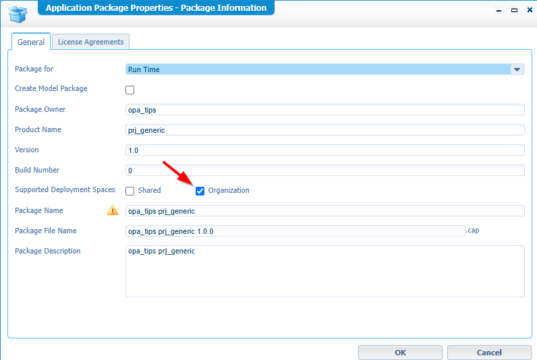Click the Package File Name field
Image resolution: width=537 pixels, height=360 pixels.
[295, 231]
